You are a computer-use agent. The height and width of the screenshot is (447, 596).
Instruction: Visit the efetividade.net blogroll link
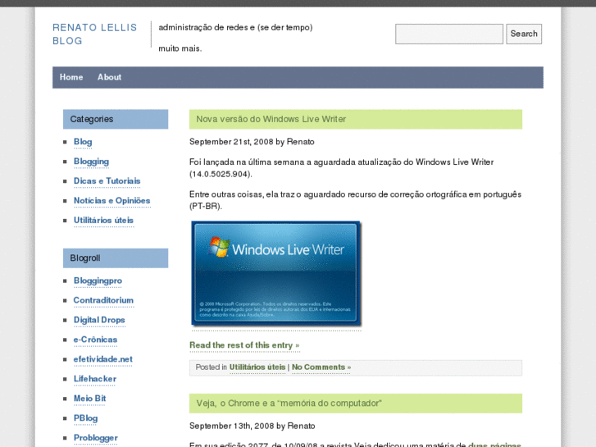click(x=103, y=359)
